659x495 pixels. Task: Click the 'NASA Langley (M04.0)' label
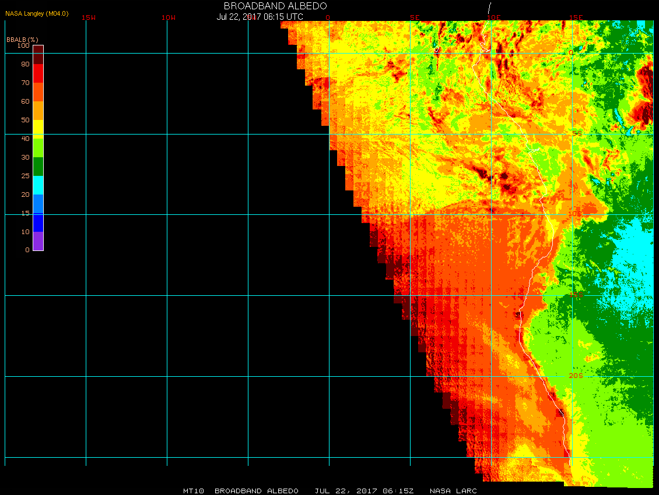37,13
